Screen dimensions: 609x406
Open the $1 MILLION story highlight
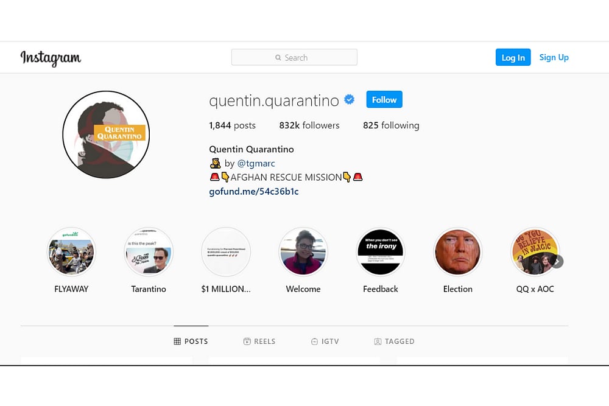click(x=226, y=251)
